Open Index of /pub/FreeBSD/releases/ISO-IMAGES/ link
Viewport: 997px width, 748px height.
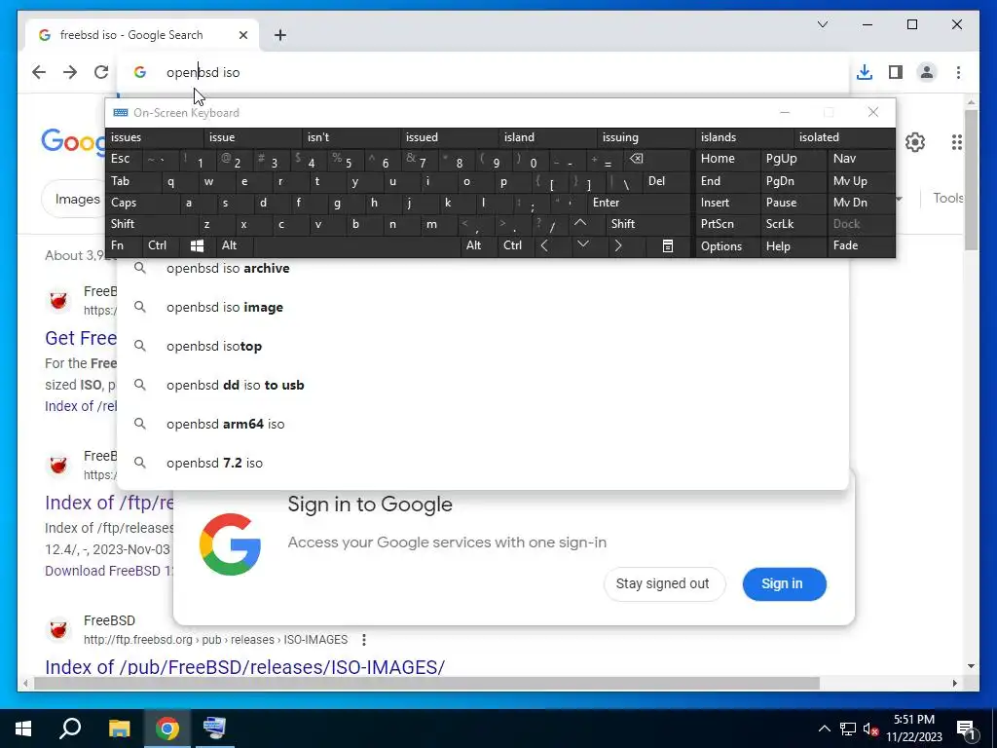click(244, 666)
